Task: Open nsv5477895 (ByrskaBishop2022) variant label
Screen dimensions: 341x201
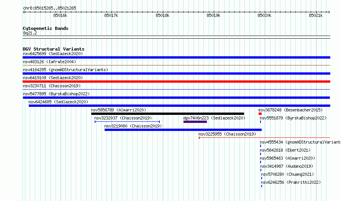Action: pos(56,94)
